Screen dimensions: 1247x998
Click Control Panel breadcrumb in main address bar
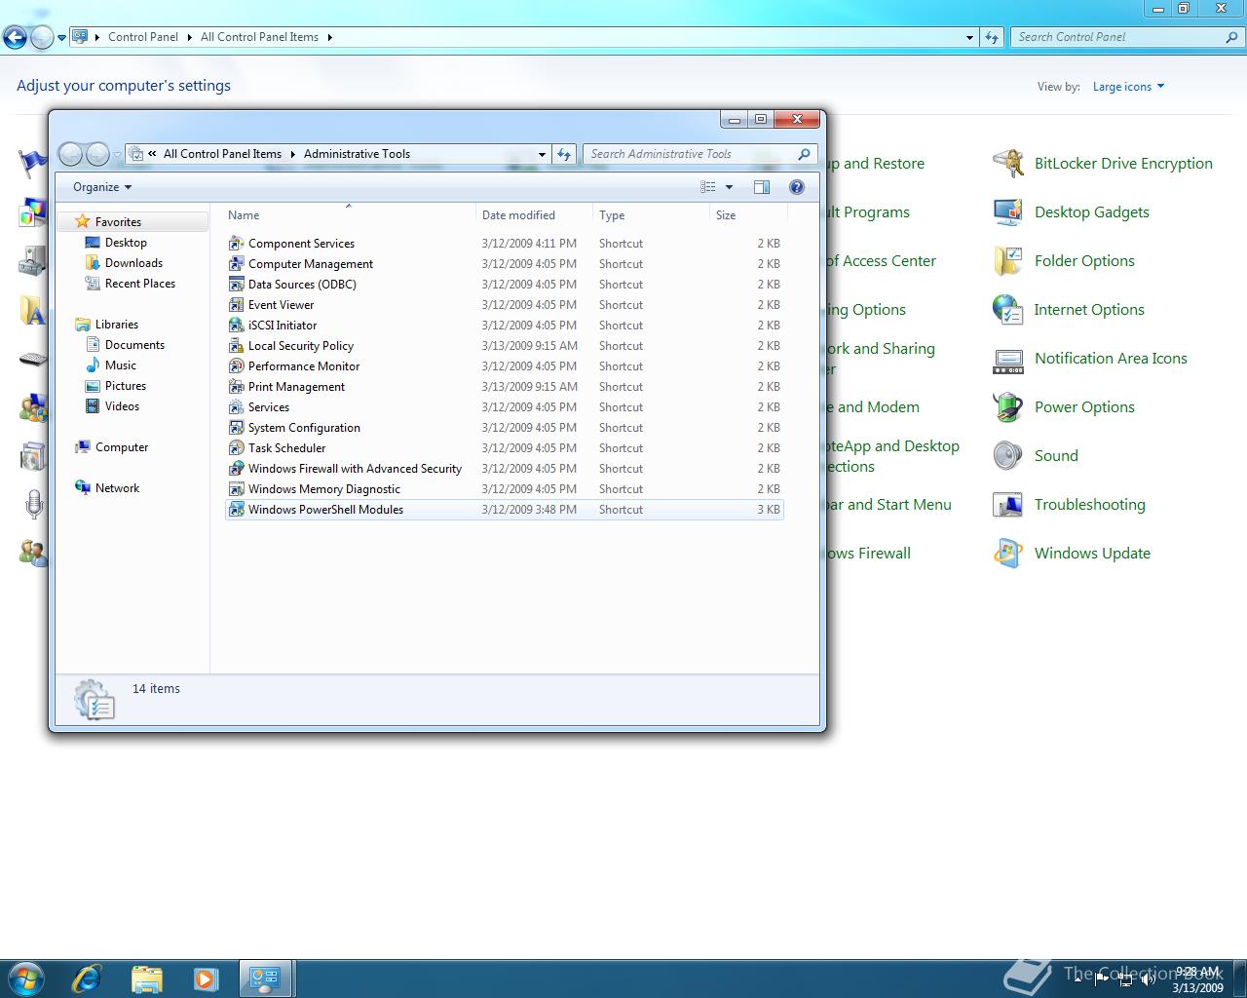[143, 37]
